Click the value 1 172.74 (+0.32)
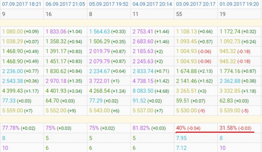The image size is (262, 152). (x=238, y=32)
